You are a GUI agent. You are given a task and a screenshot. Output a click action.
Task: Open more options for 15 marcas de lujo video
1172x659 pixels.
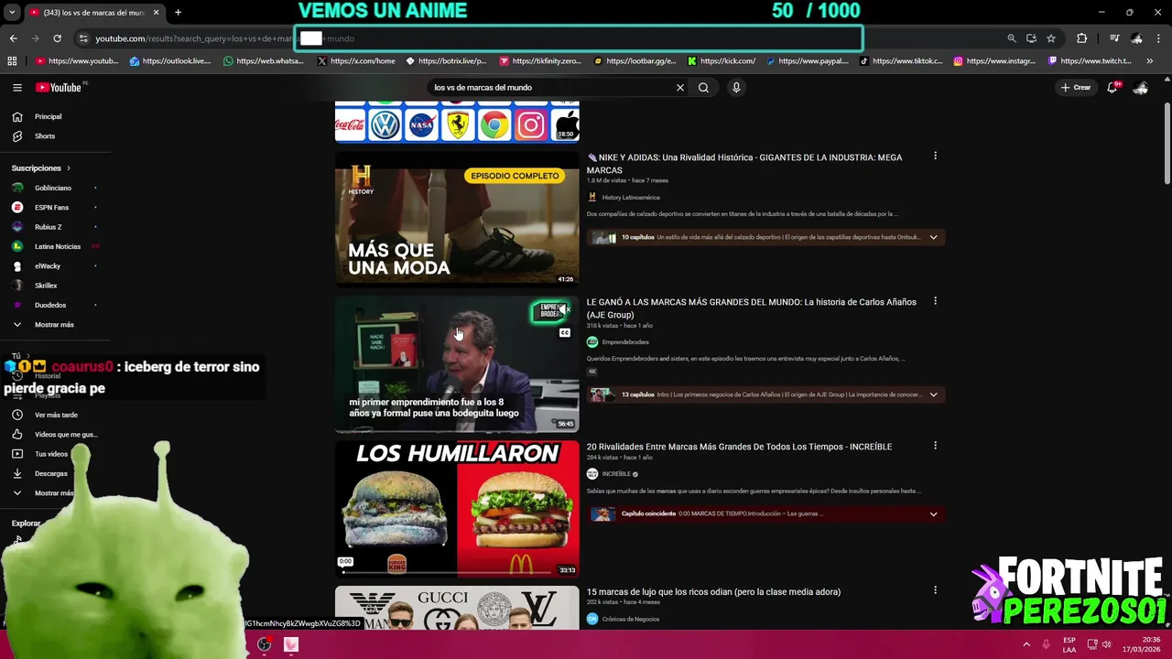coord(935,590)
